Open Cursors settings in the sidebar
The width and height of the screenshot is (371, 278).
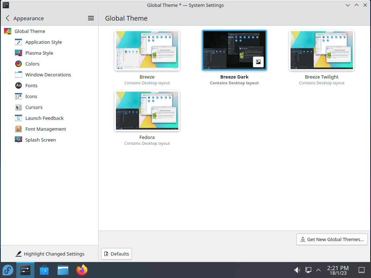tap(33, 107)
